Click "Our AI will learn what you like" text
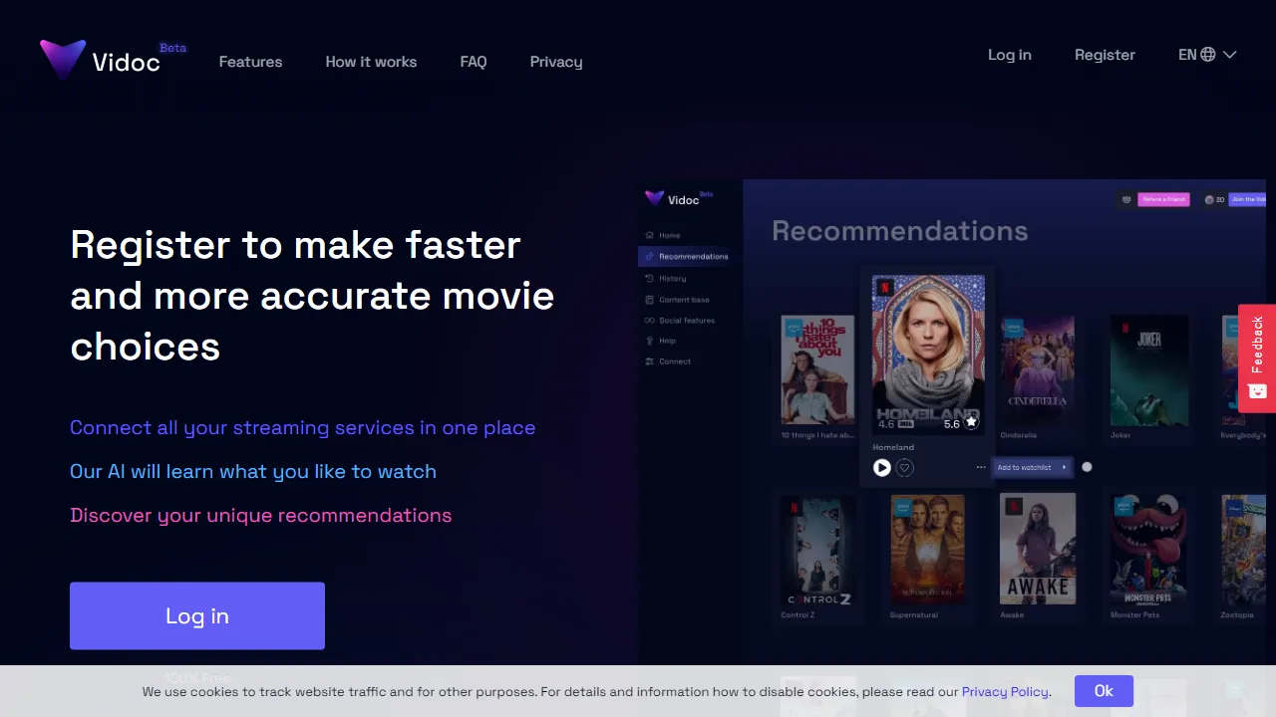The image size is (1276, 717). (253, 471)
